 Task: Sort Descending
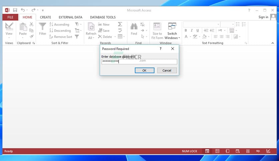[60, 31]
